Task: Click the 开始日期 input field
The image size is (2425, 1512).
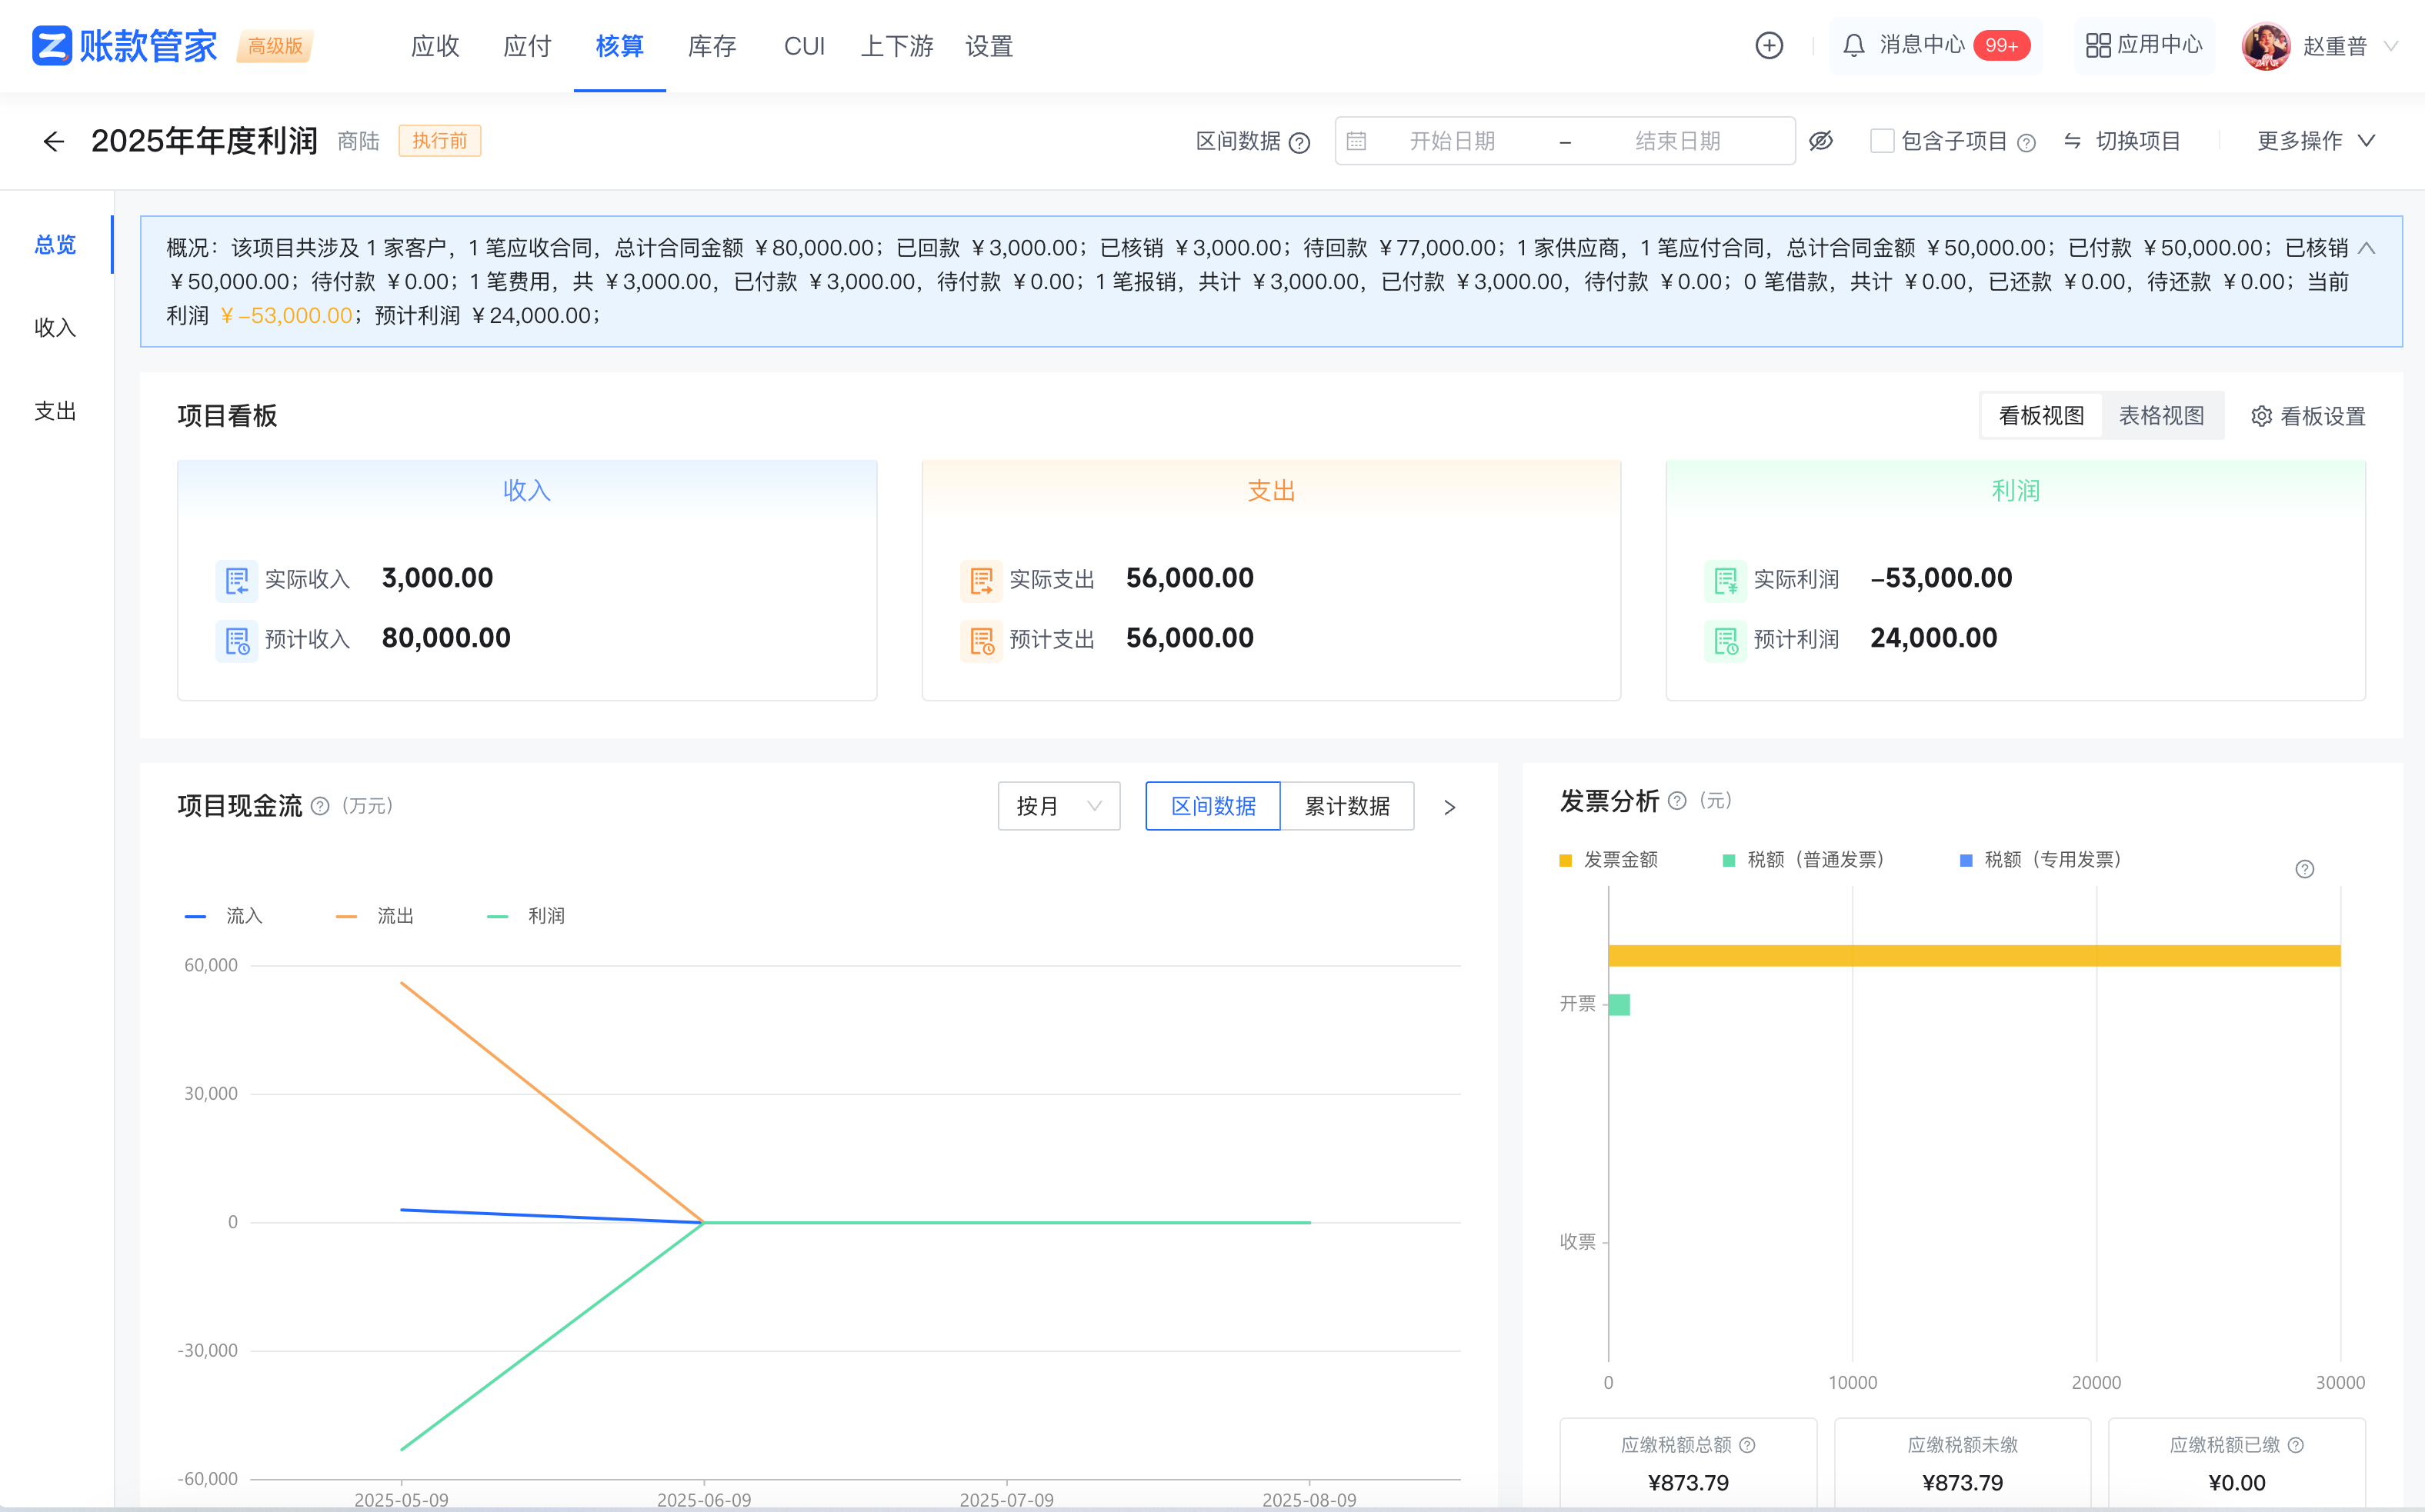Action: 1453,141
